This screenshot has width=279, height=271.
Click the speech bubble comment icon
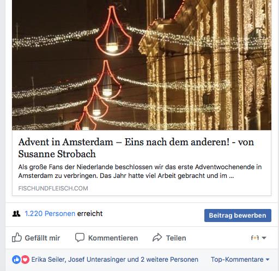(80, 237)
